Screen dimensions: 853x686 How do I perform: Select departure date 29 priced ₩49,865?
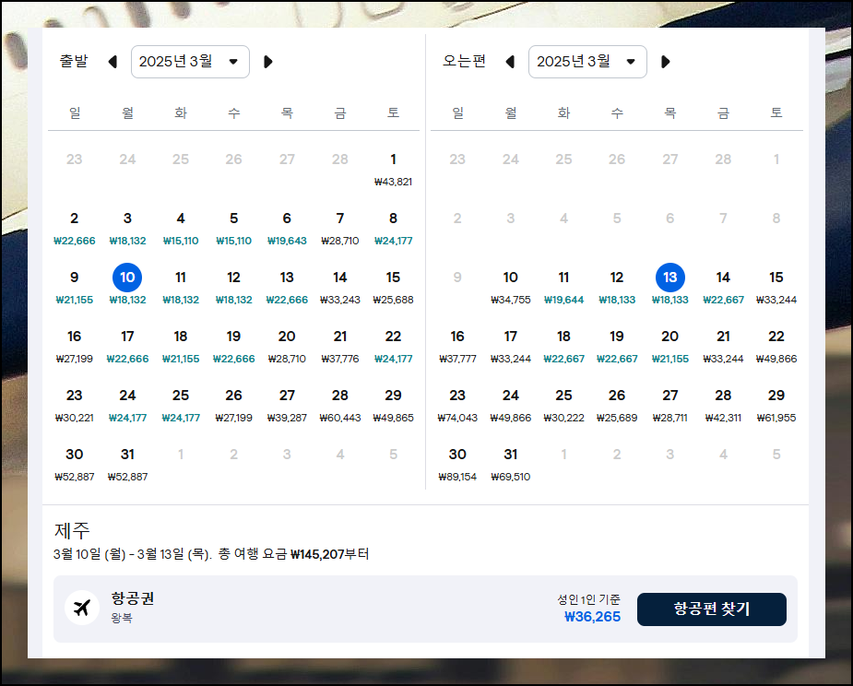(394, 406)
